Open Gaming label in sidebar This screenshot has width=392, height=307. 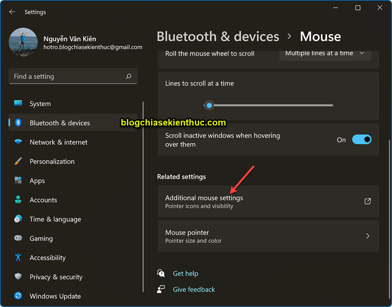(x=41, y=238)
